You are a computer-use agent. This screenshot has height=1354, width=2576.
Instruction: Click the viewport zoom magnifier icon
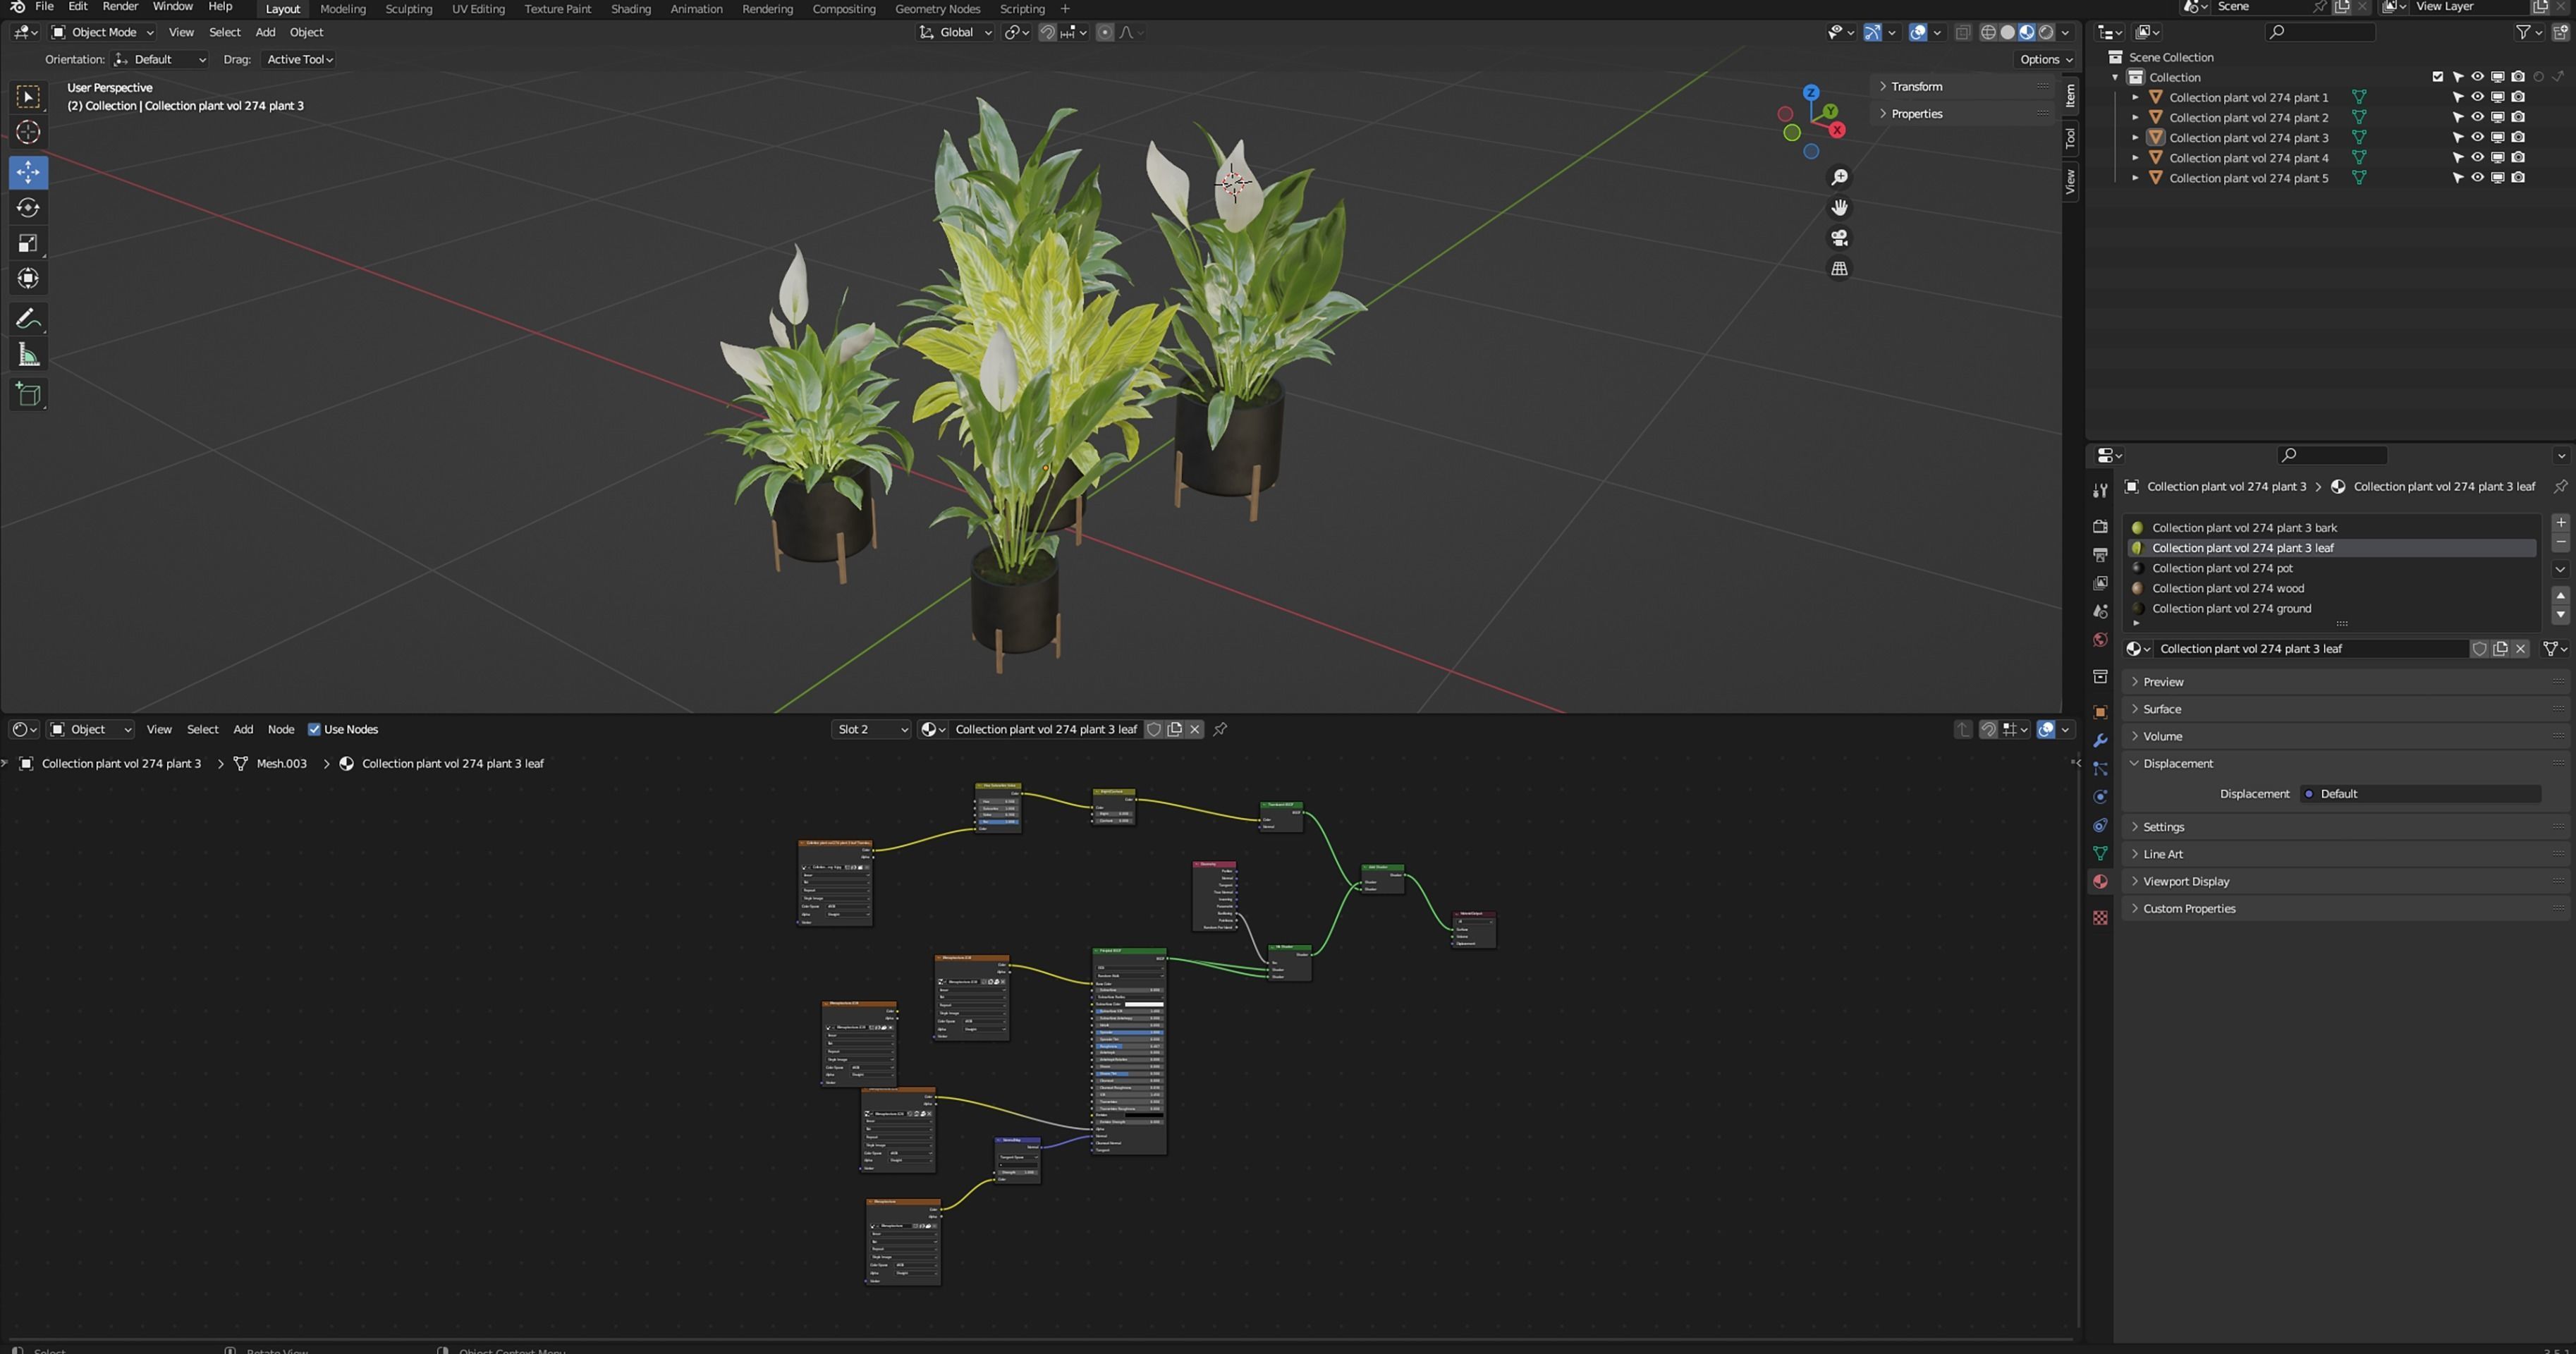click(1839, 178)
